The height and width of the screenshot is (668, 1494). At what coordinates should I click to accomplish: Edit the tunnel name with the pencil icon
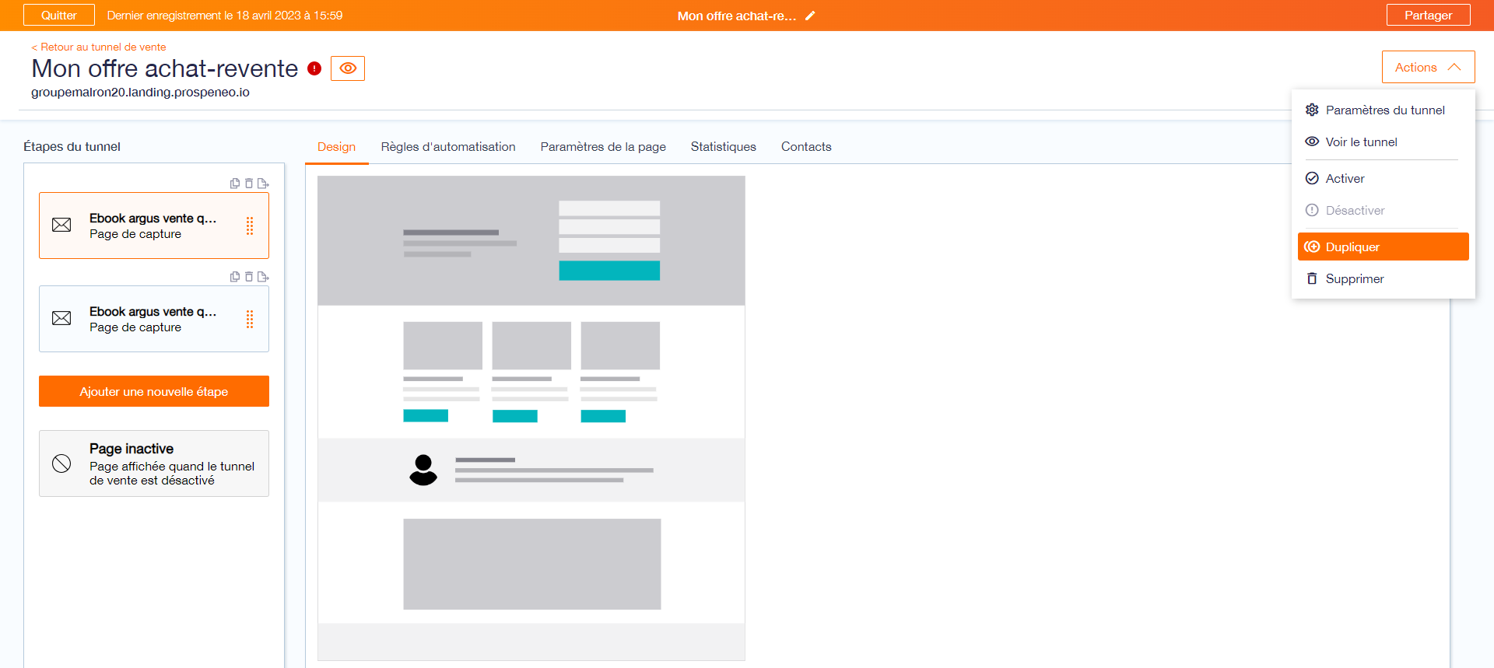tap(810, 16)
